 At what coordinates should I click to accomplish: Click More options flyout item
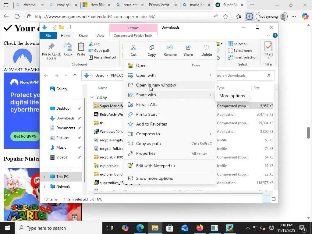232,96
